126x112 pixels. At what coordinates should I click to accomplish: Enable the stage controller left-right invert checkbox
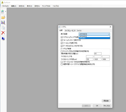(62, 62)
